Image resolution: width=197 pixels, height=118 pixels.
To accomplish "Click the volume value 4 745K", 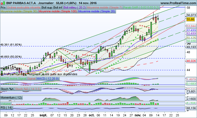I will point(191,103).
